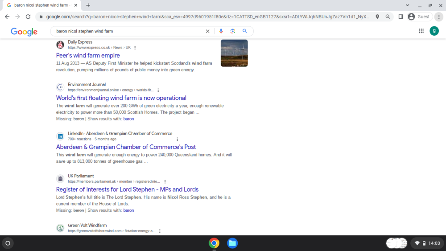
Task: Open more options for UK Parliament result
Action: (165, 181)
